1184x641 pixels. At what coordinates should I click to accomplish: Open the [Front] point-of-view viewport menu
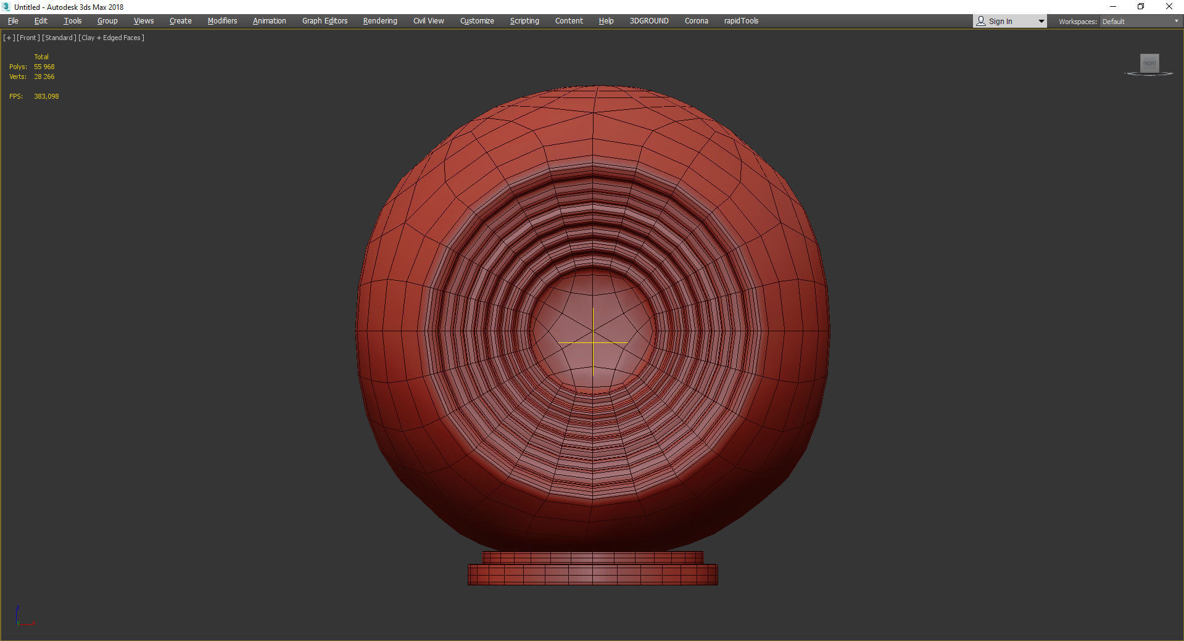(28, 38)
